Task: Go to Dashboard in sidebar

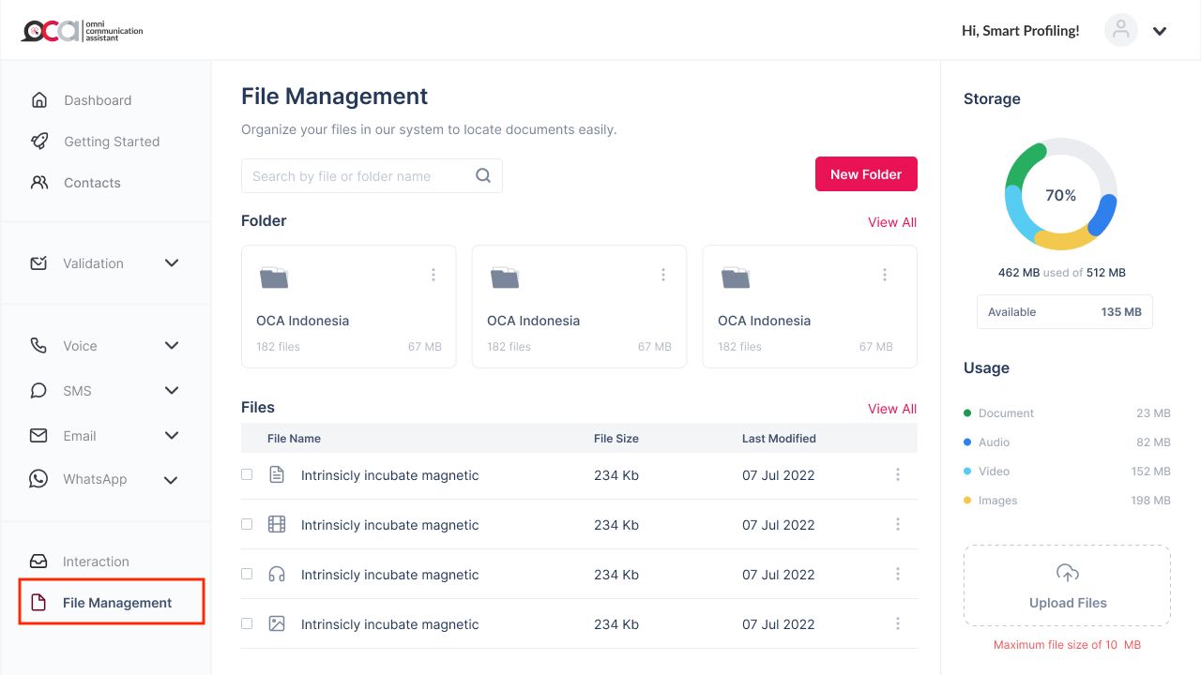Action: [x=97, y=100]
